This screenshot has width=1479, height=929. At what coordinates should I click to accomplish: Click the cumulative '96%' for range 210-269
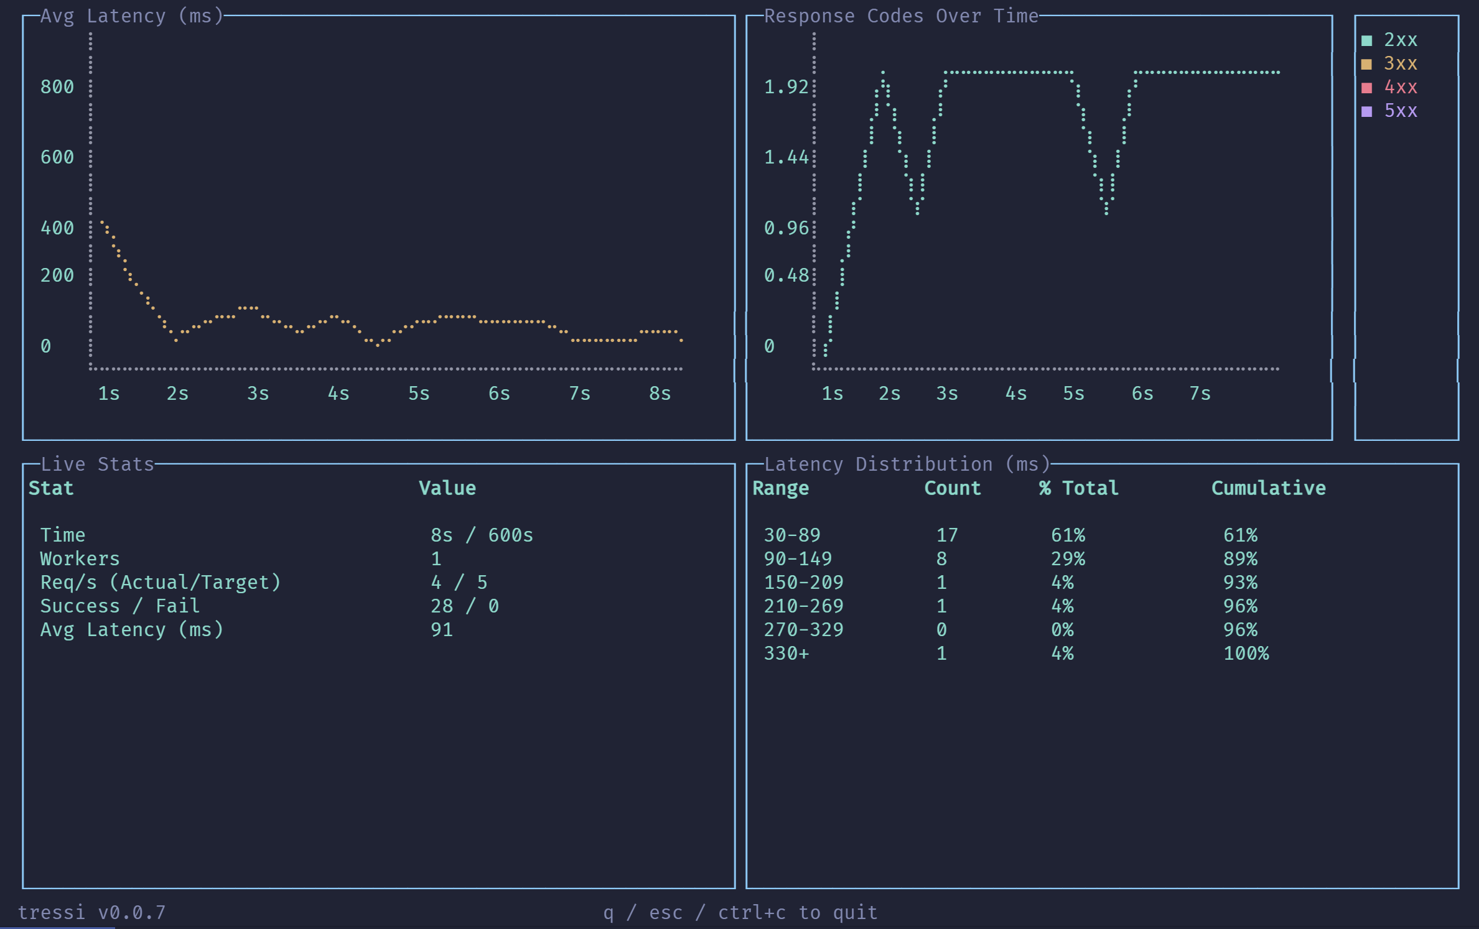(1241, 606)
